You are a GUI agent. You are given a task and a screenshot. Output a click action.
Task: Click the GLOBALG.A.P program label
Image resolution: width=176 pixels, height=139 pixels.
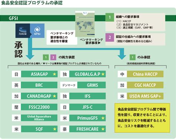(x=88, y=74)
